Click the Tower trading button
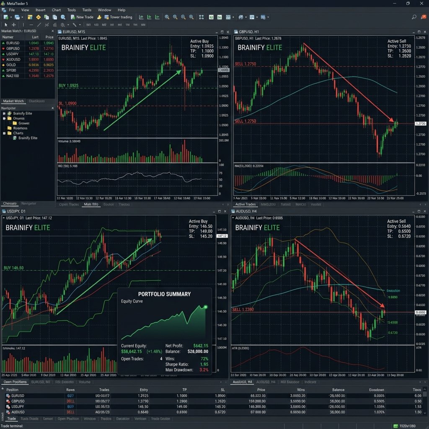The height and width of the screenshot is (429, 429). 118,17
